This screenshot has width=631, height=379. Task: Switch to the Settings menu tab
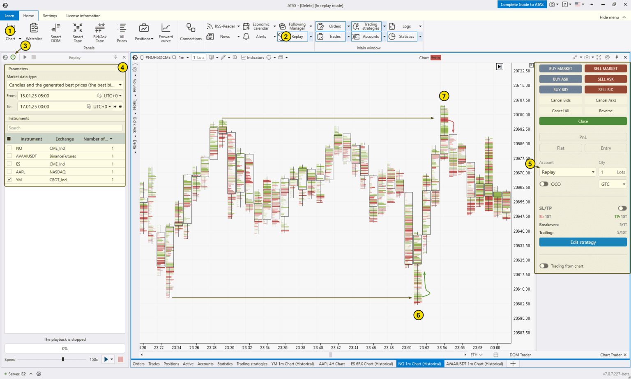coord(50,16)
